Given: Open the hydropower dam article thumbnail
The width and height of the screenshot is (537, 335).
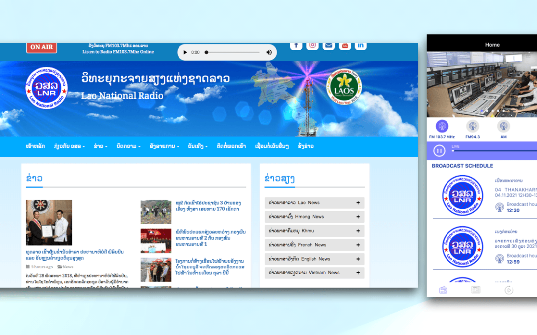Looking at the screenshot, I should pos(156,269).
